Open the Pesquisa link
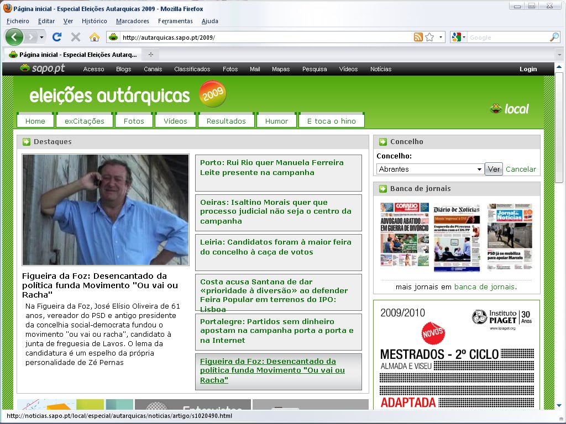 [315, 69]
